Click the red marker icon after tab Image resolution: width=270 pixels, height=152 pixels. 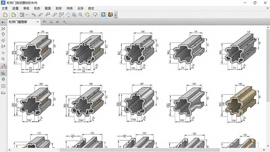(45, 22)
